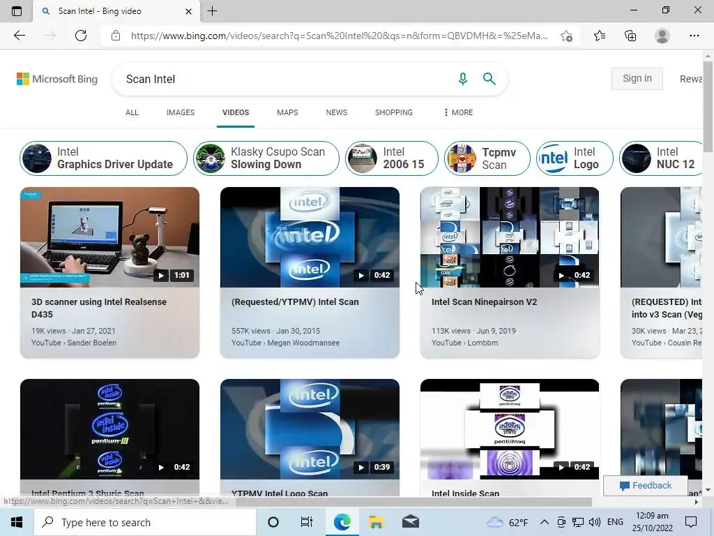Open Mail app from taskbar

click(411, 521)
